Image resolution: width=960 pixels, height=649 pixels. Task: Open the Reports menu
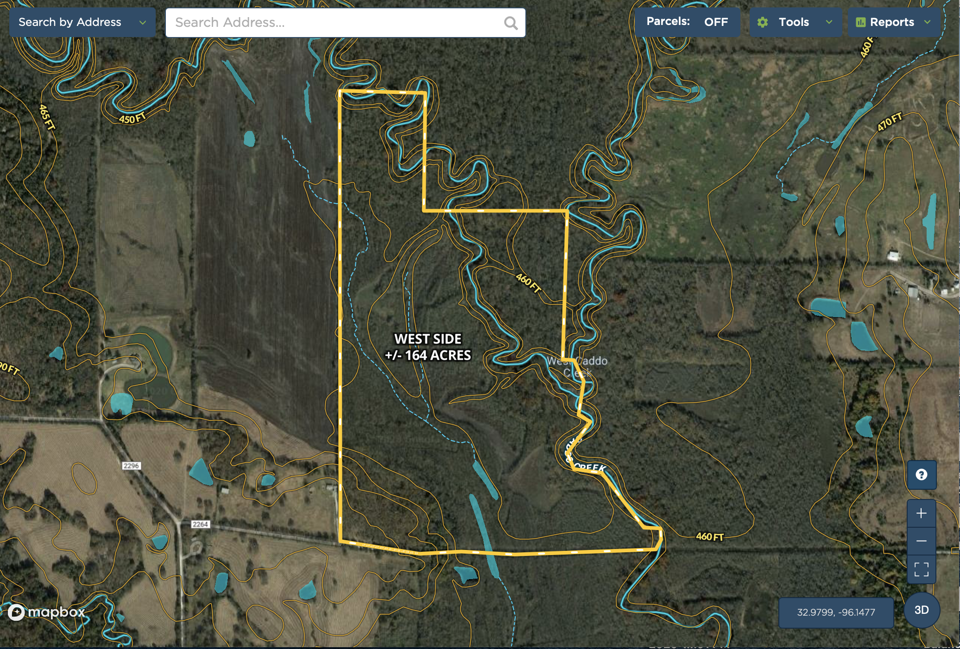point(892,22)
